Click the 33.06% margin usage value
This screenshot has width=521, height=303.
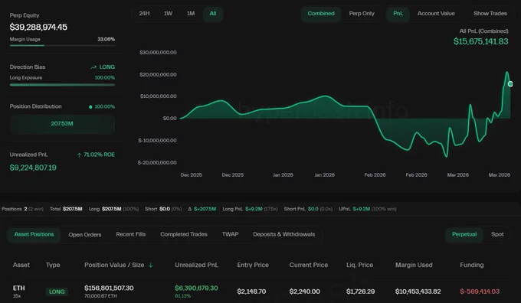coord(106,39)
